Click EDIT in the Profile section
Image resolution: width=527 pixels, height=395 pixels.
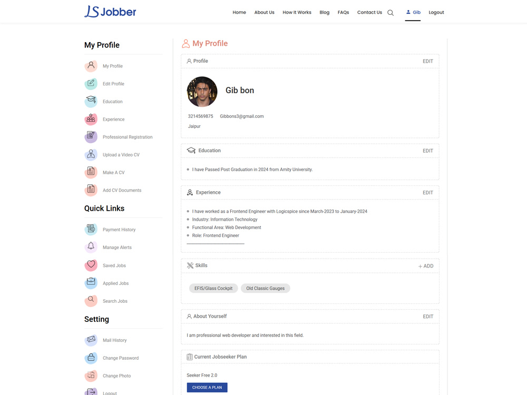[428, 61]
